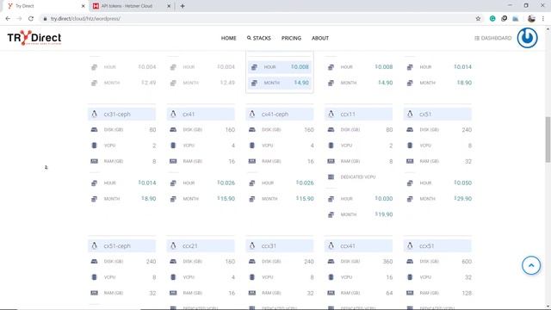Select the cx51 server plan

point(437,115)
